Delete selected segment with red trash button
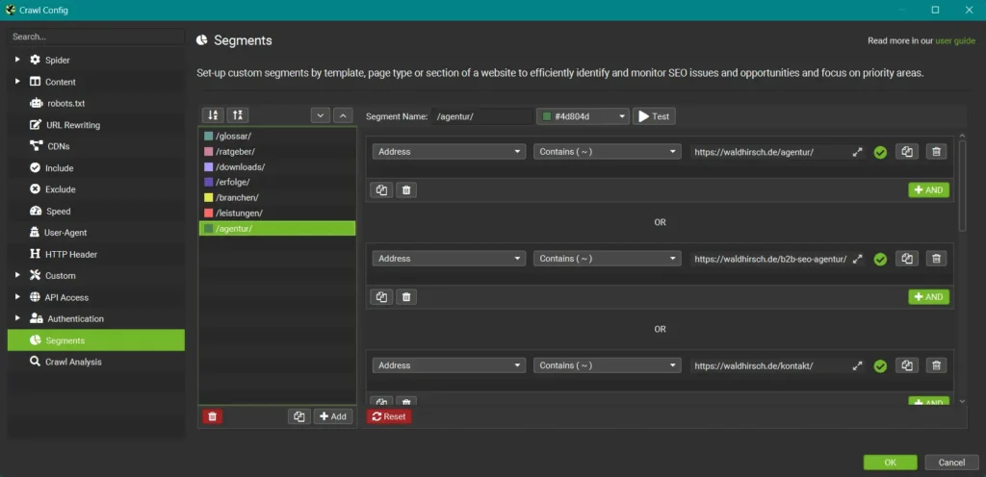Screen dimensions: 986x477 click(x=213, y=416)
